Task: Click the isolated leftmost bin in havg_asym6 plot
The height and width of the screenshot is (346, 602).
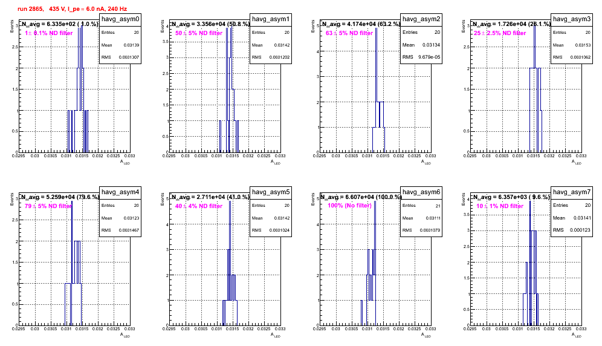Action: pos(361,313)
